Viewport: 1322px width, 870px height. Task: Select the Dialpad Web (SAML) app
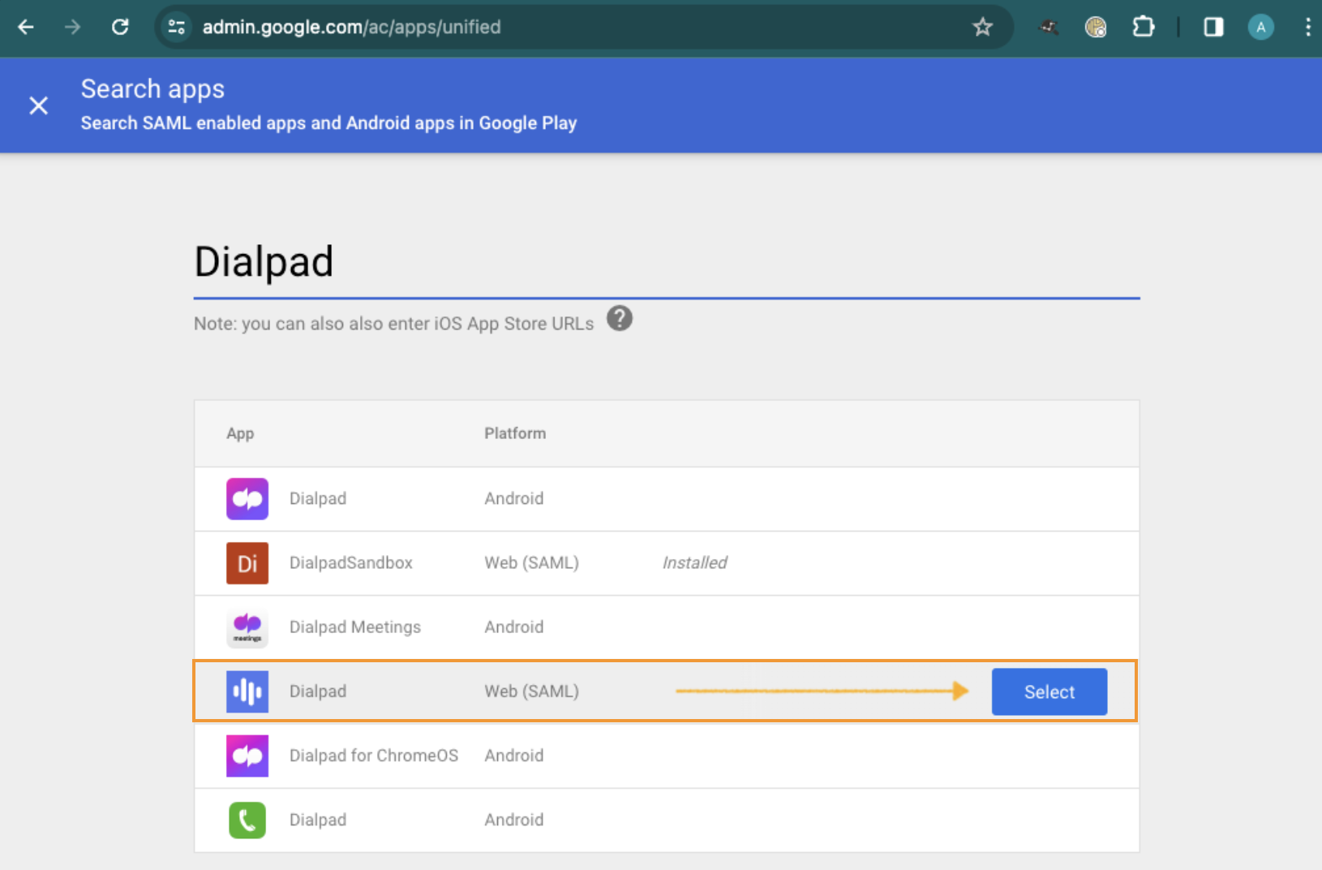click(x=1049, y=691)
